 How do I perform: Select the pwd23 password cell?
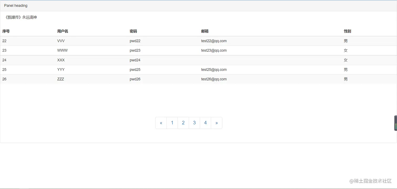(x=135, y=50)
